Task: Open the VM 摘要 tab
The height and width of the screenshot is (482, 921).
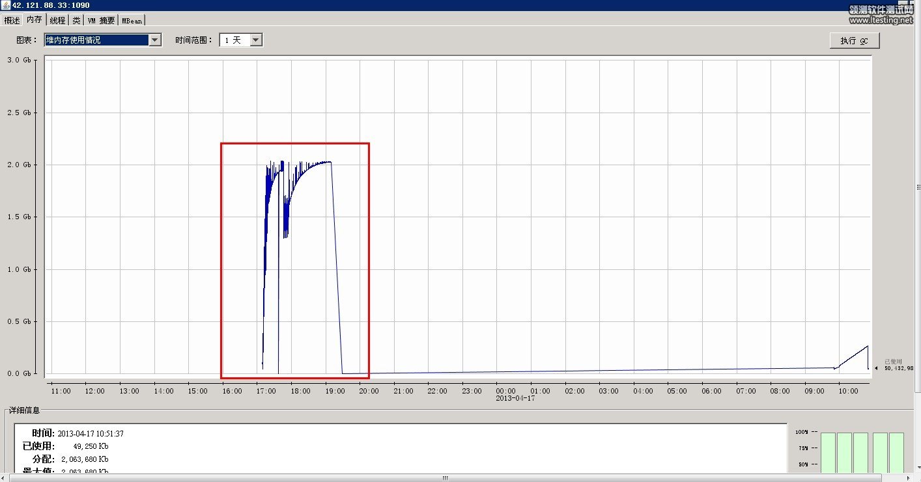Action: (x=101, y=20)
